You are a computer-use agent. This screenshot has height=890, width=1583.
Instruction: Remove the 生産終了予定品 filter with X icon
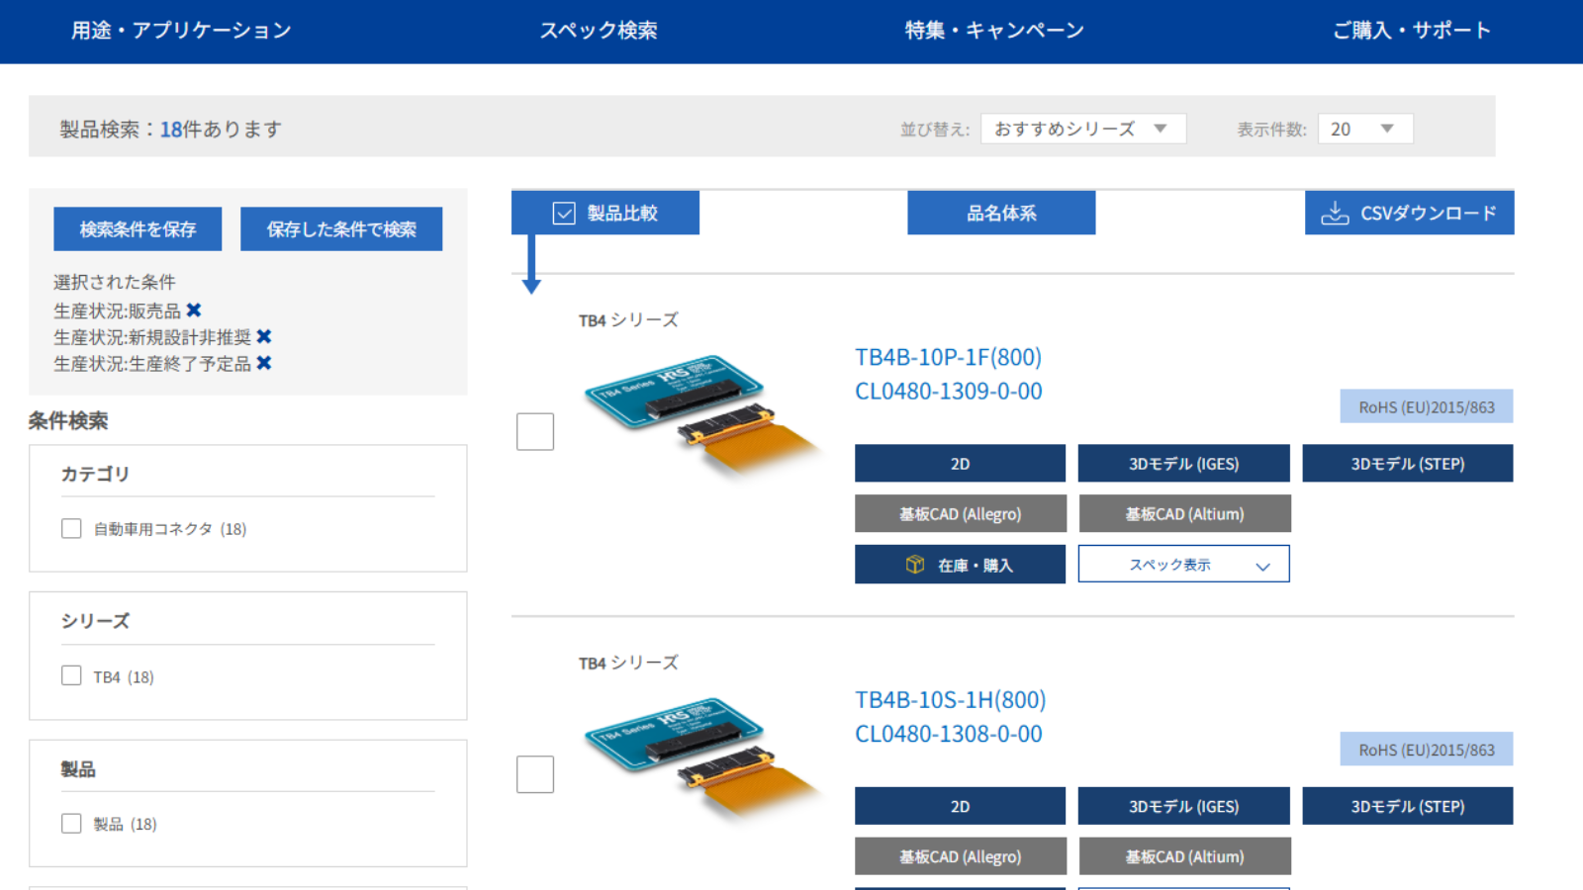point(264,363)
